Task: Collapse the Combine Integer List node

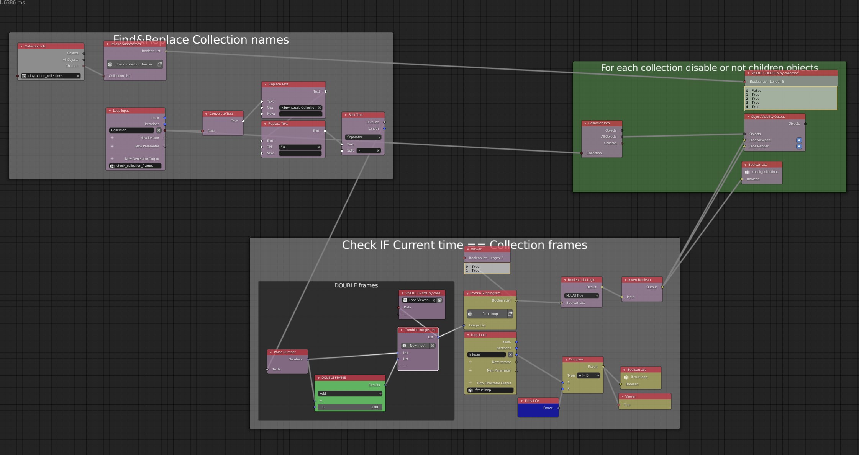Action: pyautogui.click(x=402, y=330)
